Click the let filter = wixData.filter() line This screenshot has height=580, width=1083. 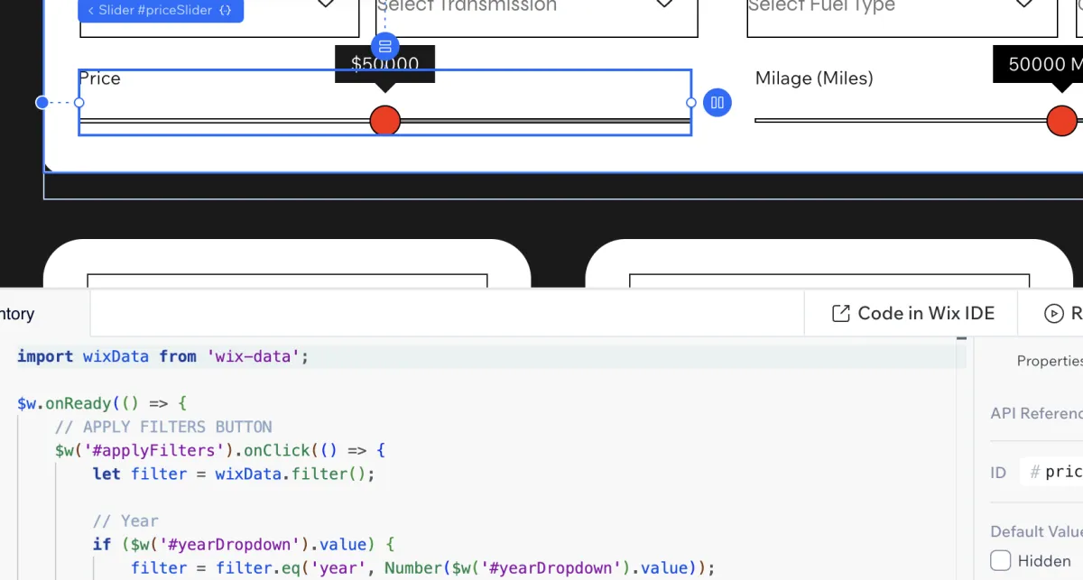tap(233, 474)
